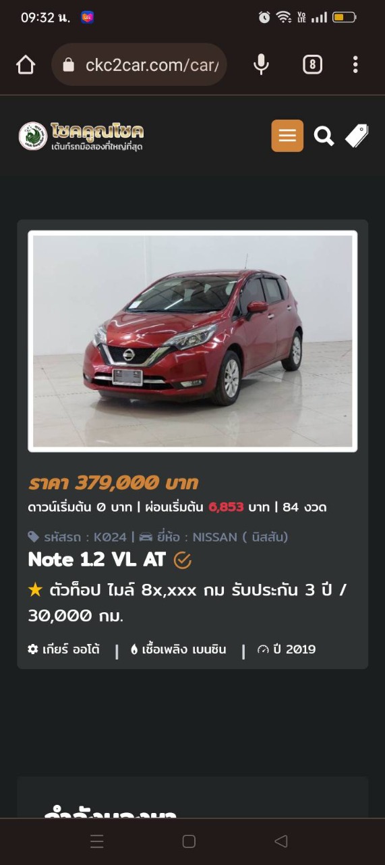Tap the Android home square button

pos(189,841)
